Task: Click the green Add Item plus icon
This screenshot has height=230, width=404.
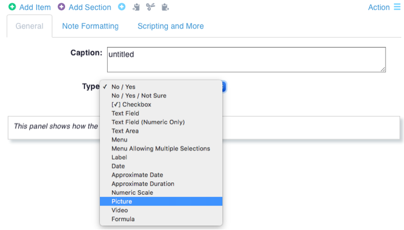Action: pos(12,7)
